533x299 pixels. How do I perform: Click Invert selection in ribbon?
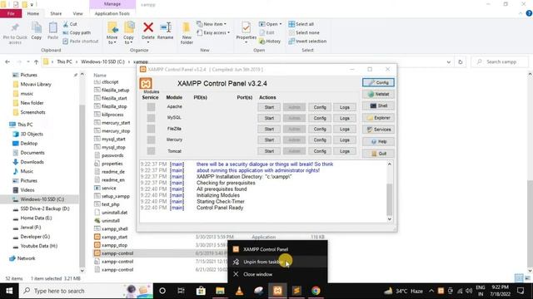[307, 41]
